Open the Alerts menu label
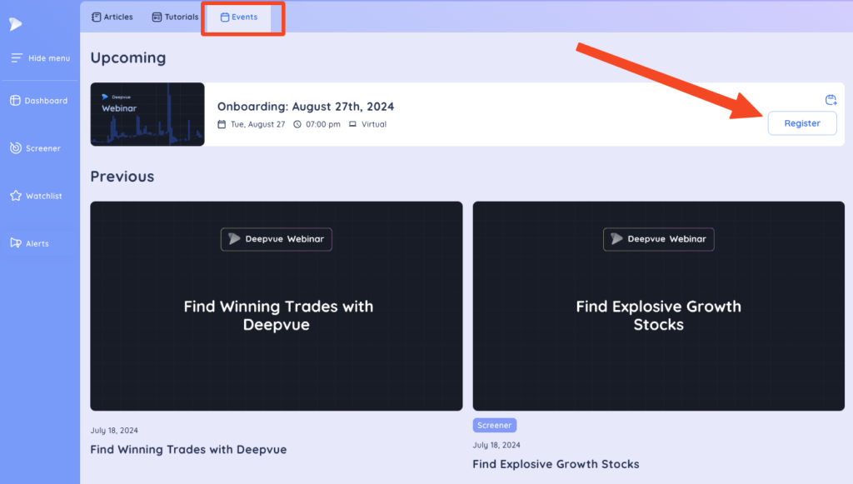Screen dimensions: 853x484 coord(37,243)
